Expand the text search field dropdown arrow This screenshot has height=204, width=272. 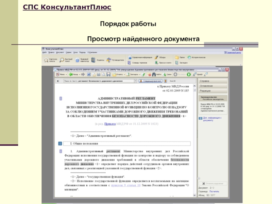point(135,81)
